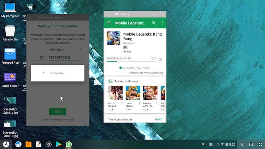Click the 96 MB size text
This screenshot has width=265, height=149.
tap(127, 52)
